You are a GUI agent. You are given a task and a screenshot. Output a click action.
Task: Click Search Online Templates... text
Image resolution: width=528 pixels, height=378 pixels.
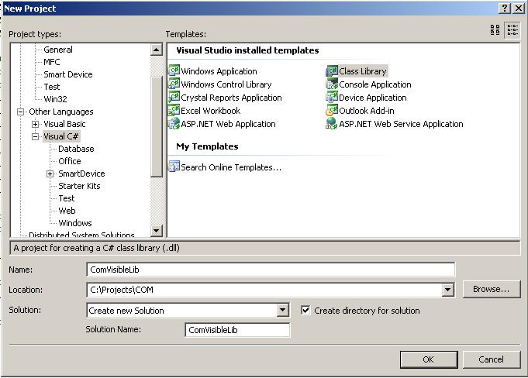tap(231, 167)
